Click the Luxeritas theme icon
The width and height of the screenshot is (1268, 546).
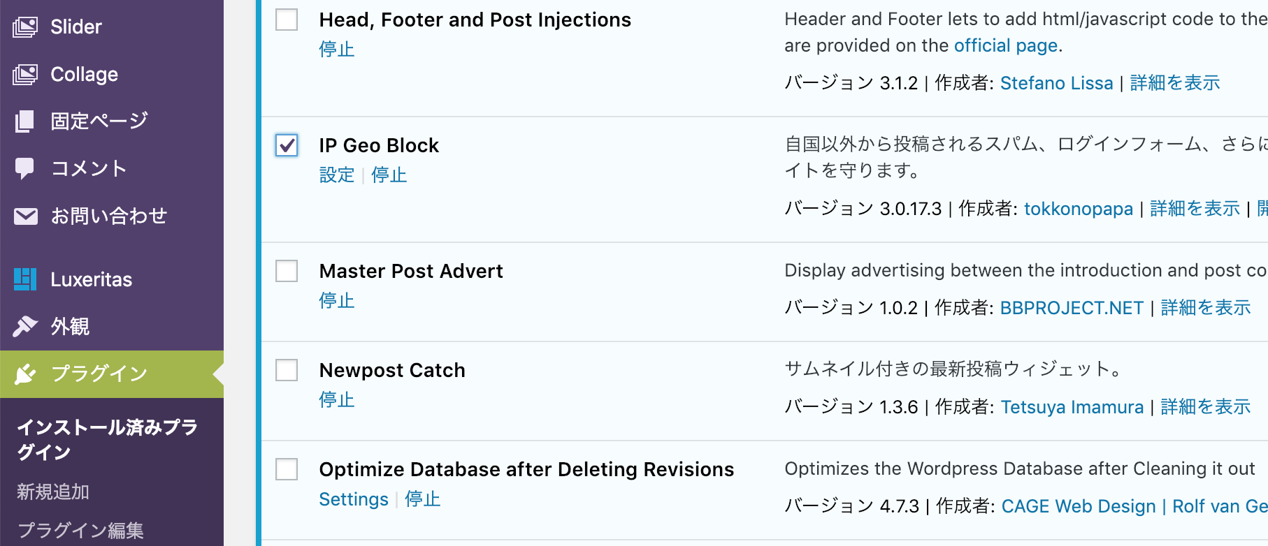[25, 279]
